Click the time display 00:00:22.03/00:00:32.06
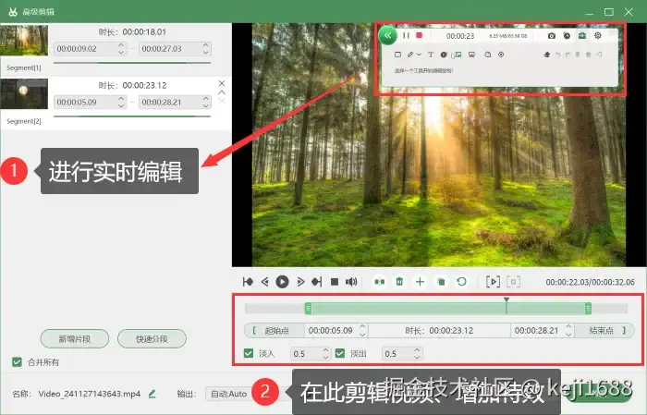647x415 pixels. tap(590, 282)
